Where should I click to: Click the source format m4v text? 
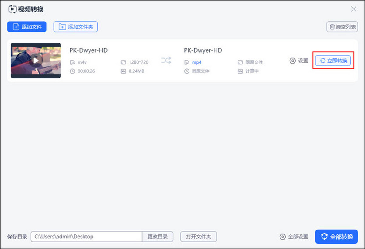(82, 62)
